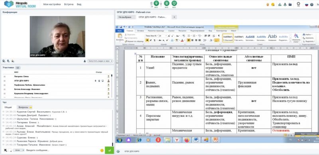This screenshot has width=319, height=155.
Task: Click the network structure icon in header
Action: pyautogui.click(x=285, y=4)
